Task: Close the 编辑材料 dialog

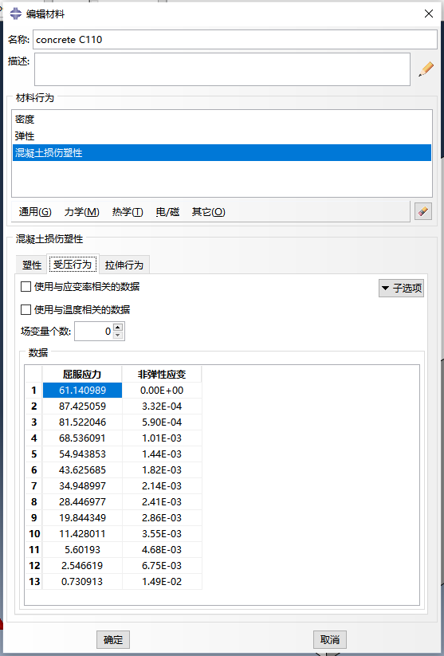Action: 429,14
